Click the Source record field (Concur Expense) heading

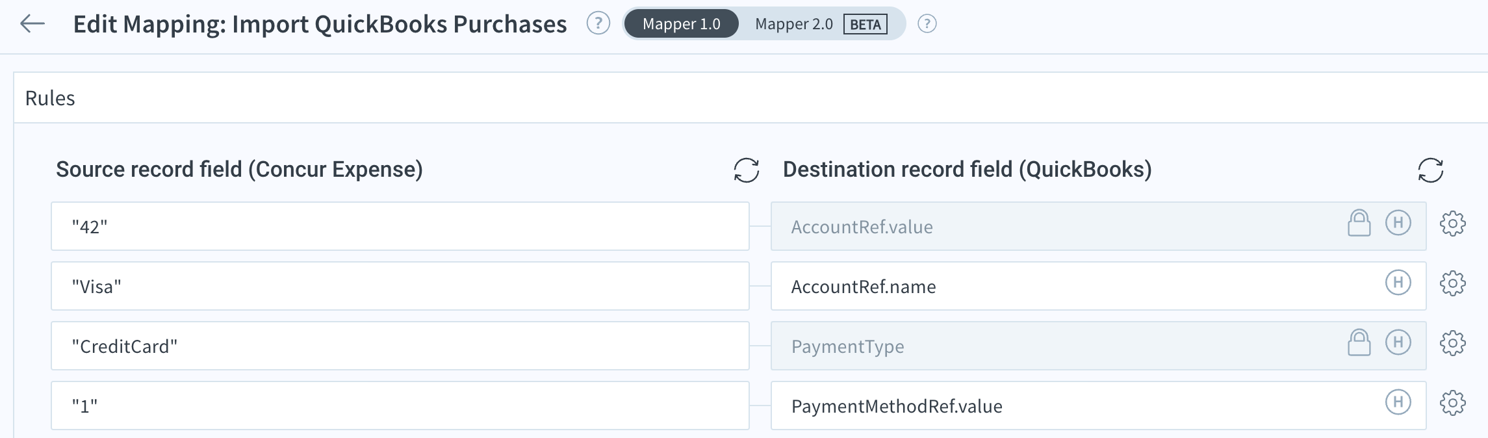click(x=239, y=170)
